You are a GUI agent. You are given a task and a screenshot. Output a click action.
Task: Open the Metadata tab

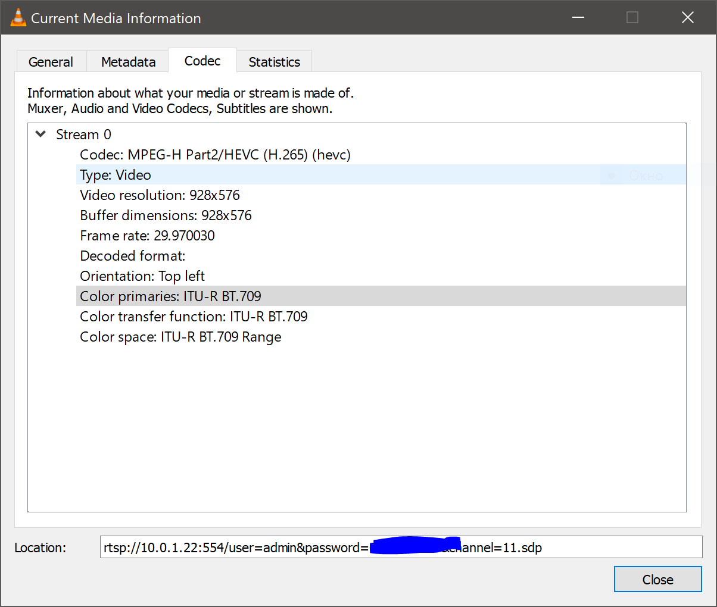pyautogui.click(x=128, y=61)
